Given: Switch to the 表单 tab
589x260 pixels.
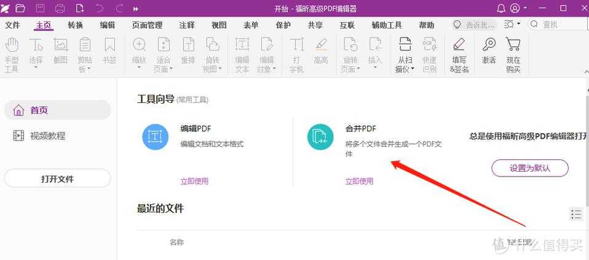Looking at the screenshot, I should coord(251,25).
